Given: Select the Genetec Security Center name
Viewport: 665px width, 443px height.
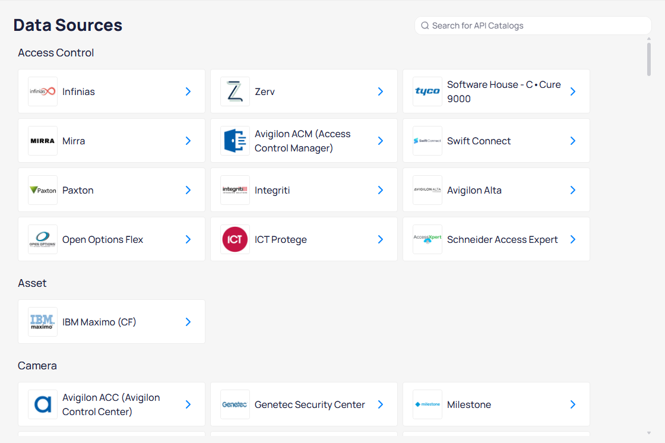Looking at the screenshot, I should coord(309,405).
